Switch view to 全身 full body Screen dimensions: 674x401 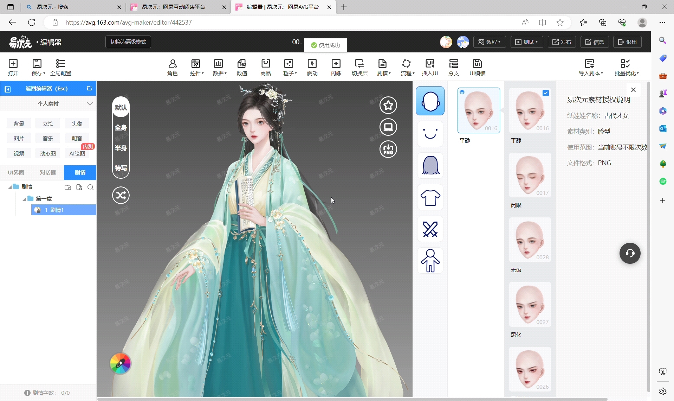pos(121,128)
